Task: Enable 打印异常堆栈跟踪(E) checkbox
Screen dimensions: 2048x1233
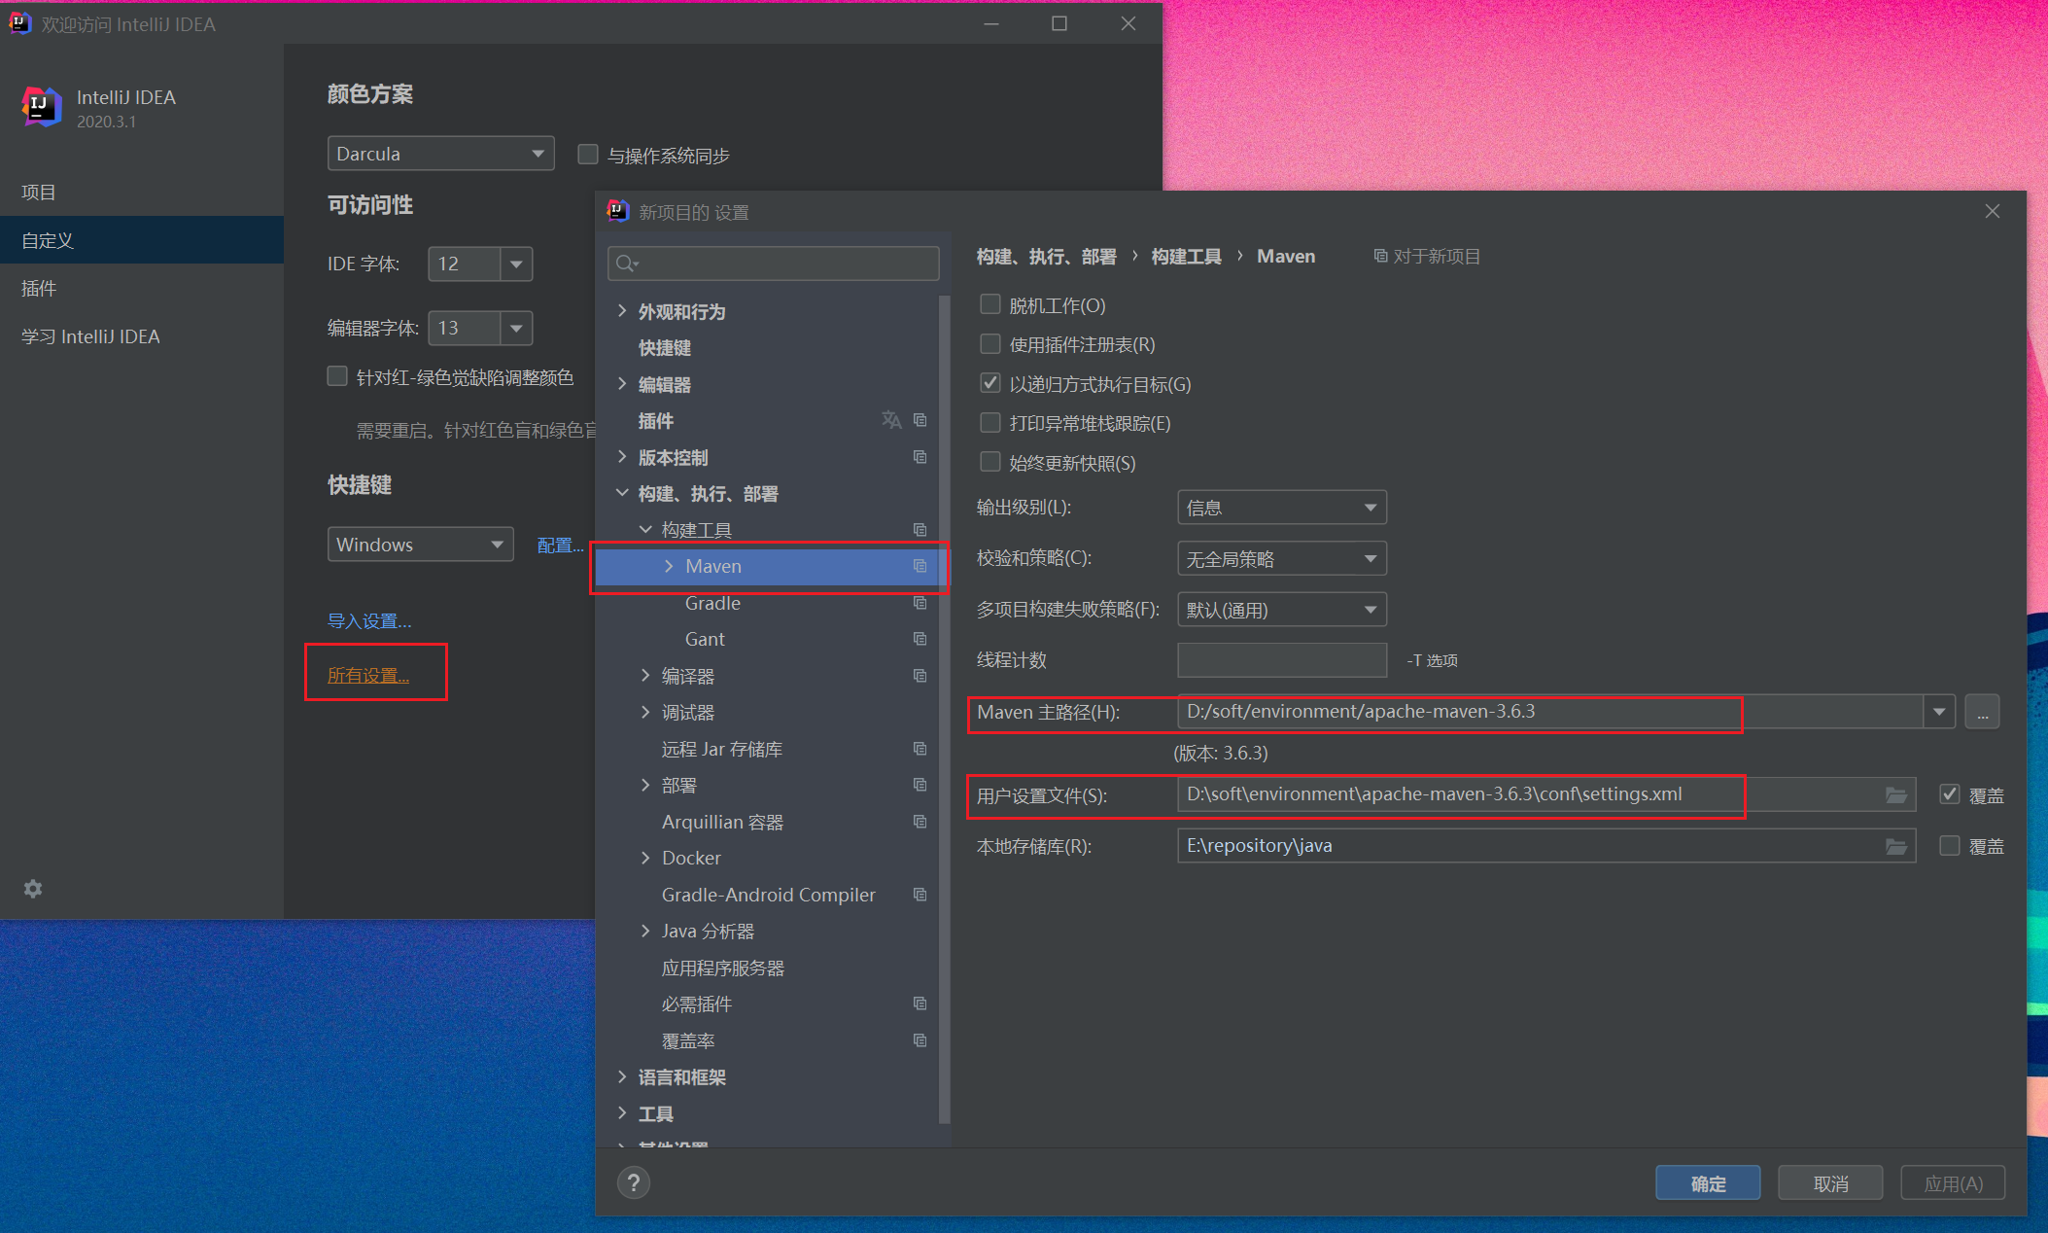Action: coord(989,422)
